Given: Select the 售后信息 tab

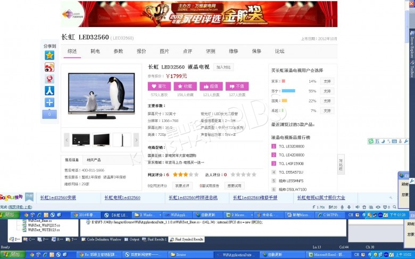Looking at the screenshot, I should (72, 160).
